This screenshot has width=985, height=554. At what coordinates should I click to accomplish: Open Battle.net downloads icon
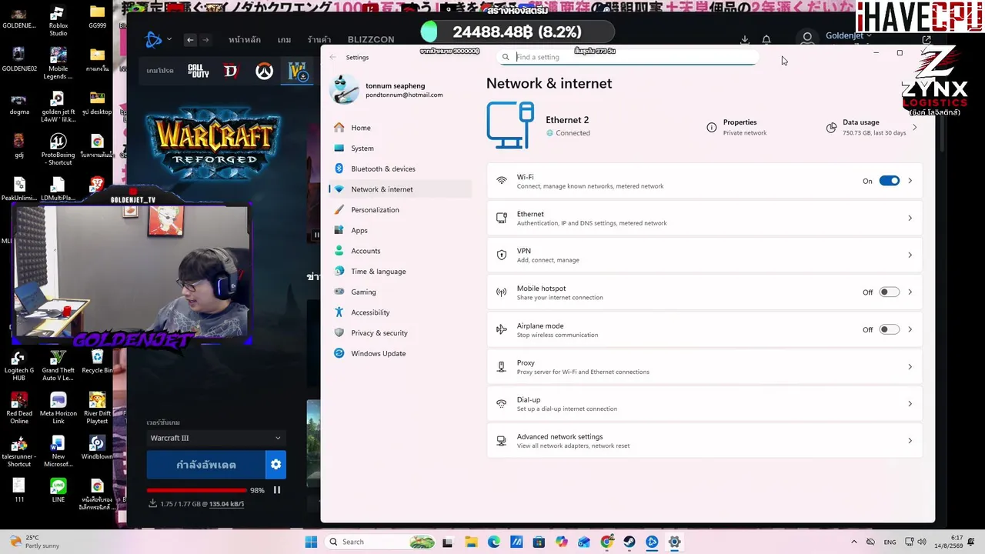pos(744,39)
